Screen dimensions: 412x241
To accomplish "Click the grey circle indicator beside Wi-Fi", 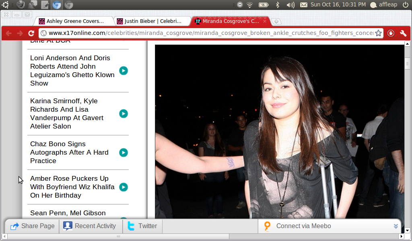I will [240, 5].
